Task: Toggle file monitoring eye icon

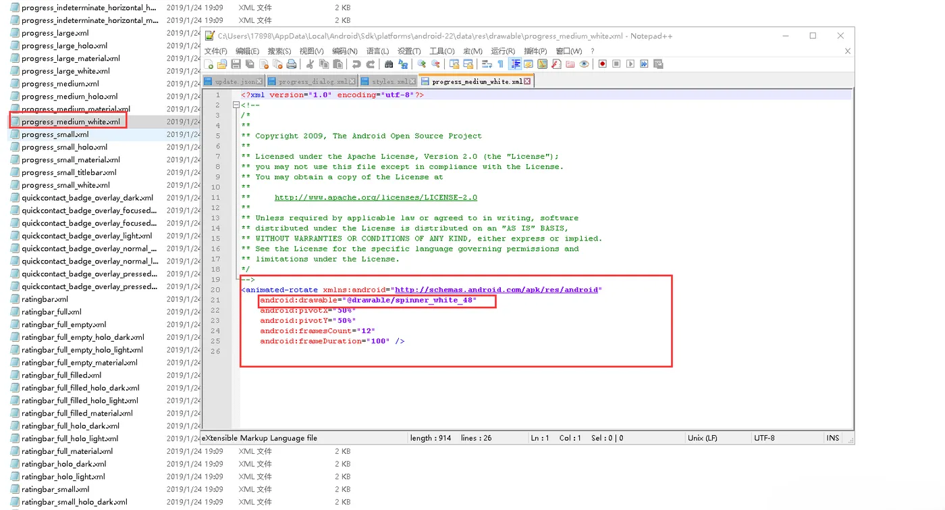Action: pos(584,64)
